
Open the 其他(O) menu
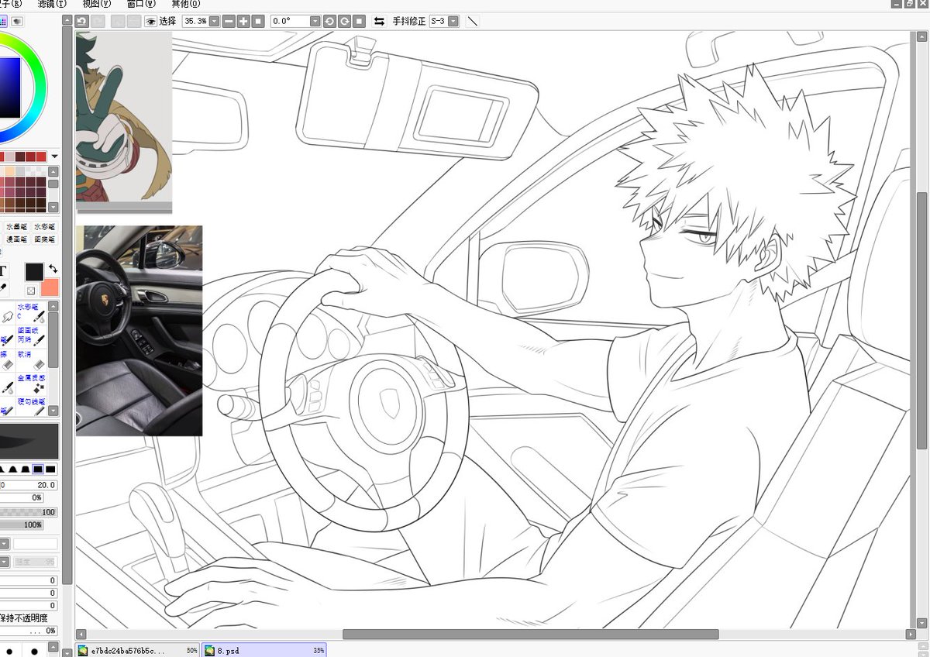point(185,4)
